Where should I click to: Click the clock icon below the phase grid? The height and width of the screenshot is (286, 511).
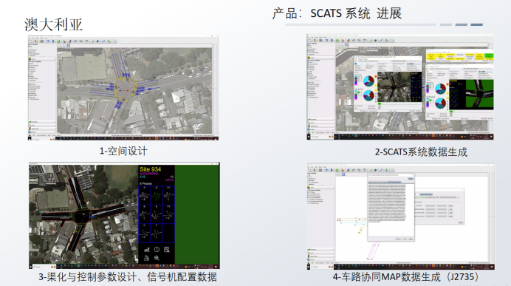click(x=157, y=250)
